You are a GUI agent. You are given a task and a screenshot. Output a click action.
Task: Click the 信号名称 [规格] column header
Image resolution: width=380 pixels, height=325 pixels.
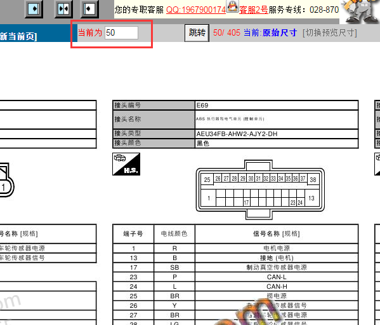coord(277,234)
